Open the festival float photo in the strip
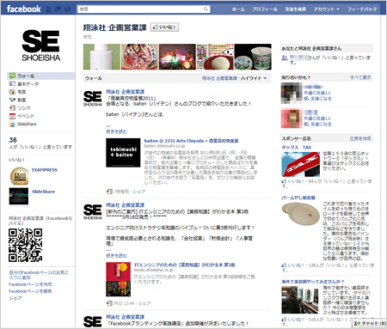387x329 pixels. 139,57
